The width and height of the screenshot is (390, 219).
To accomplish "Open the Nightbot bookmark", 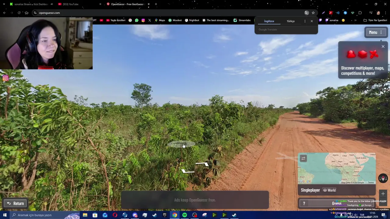I will click(x=192, y=20).
